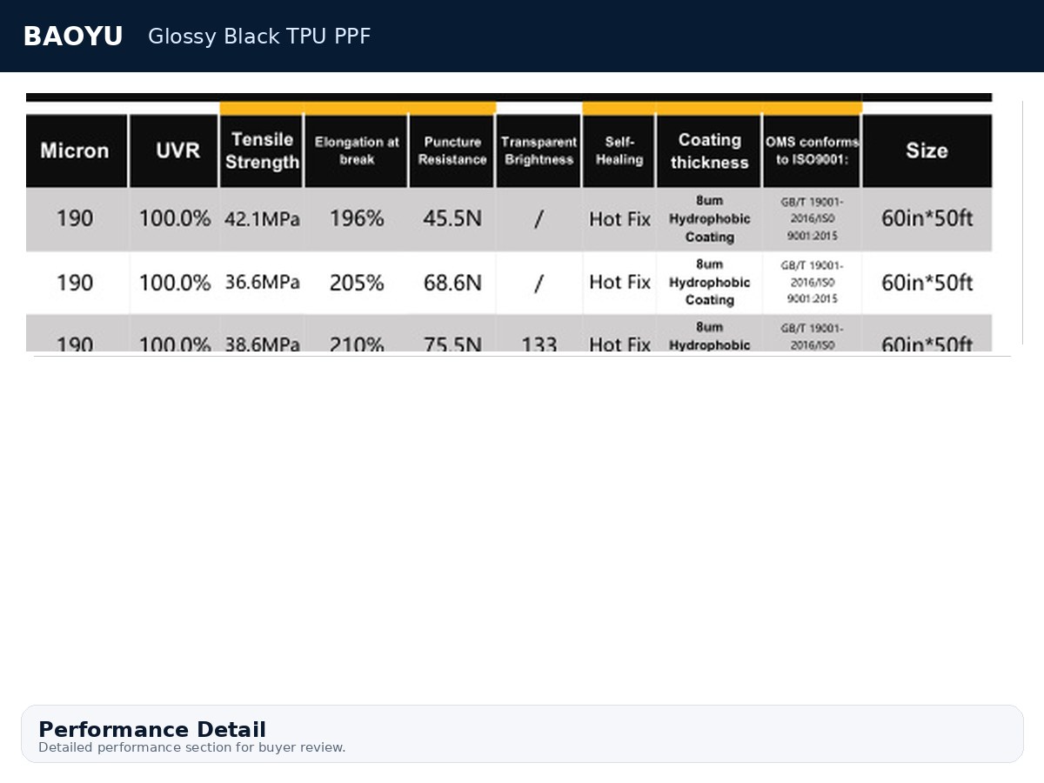Screen dimensions: 1044x783
Task: Click Hot Fix in the 42.1MPa row
Action: click(619, 219)
